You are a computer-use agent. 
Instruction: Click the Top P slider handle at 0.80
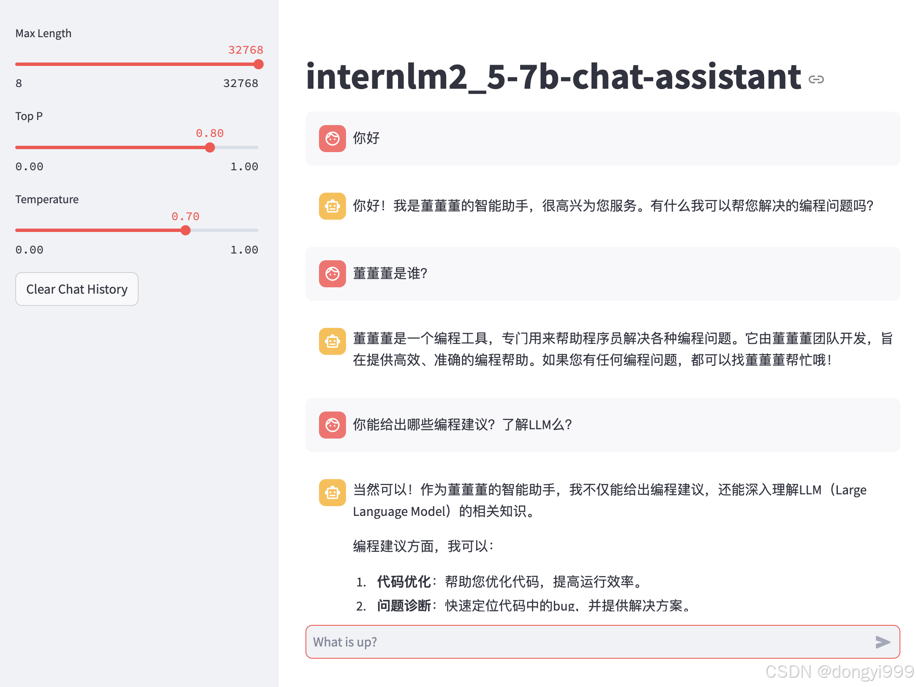click(210, 147)
